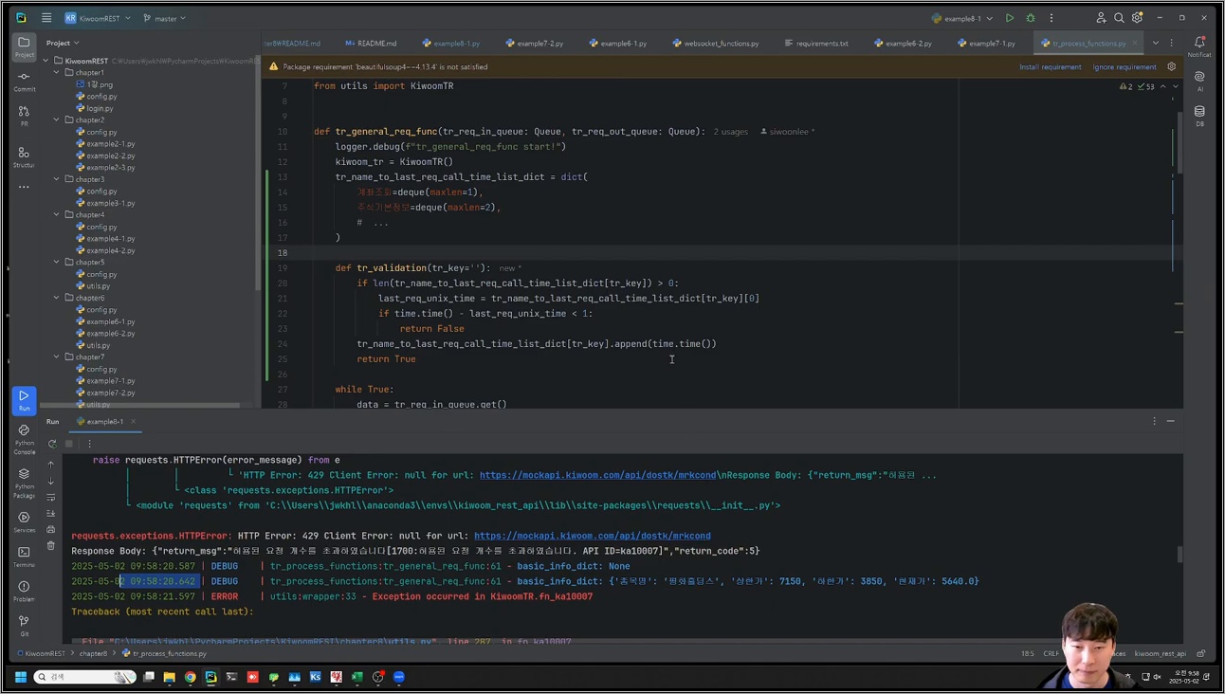1225x694 pixels.
Task: Open the PR pull requests panel
Action: tap(24, 116)
